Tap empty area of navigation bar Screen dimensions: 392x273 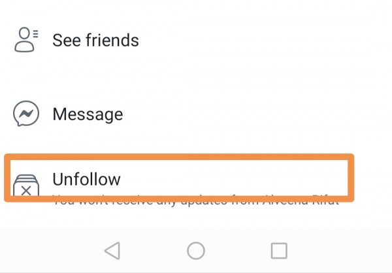pos(340,250)
